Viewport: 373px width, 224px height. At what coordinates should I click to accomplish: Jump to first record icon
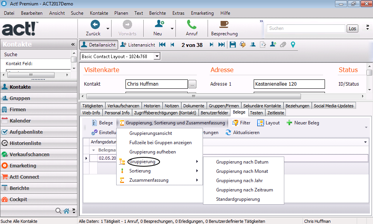tap(162, 45)
